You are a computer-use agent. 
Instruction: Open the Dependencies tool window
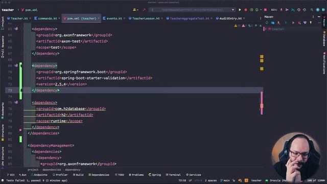[x=99, y=175]
